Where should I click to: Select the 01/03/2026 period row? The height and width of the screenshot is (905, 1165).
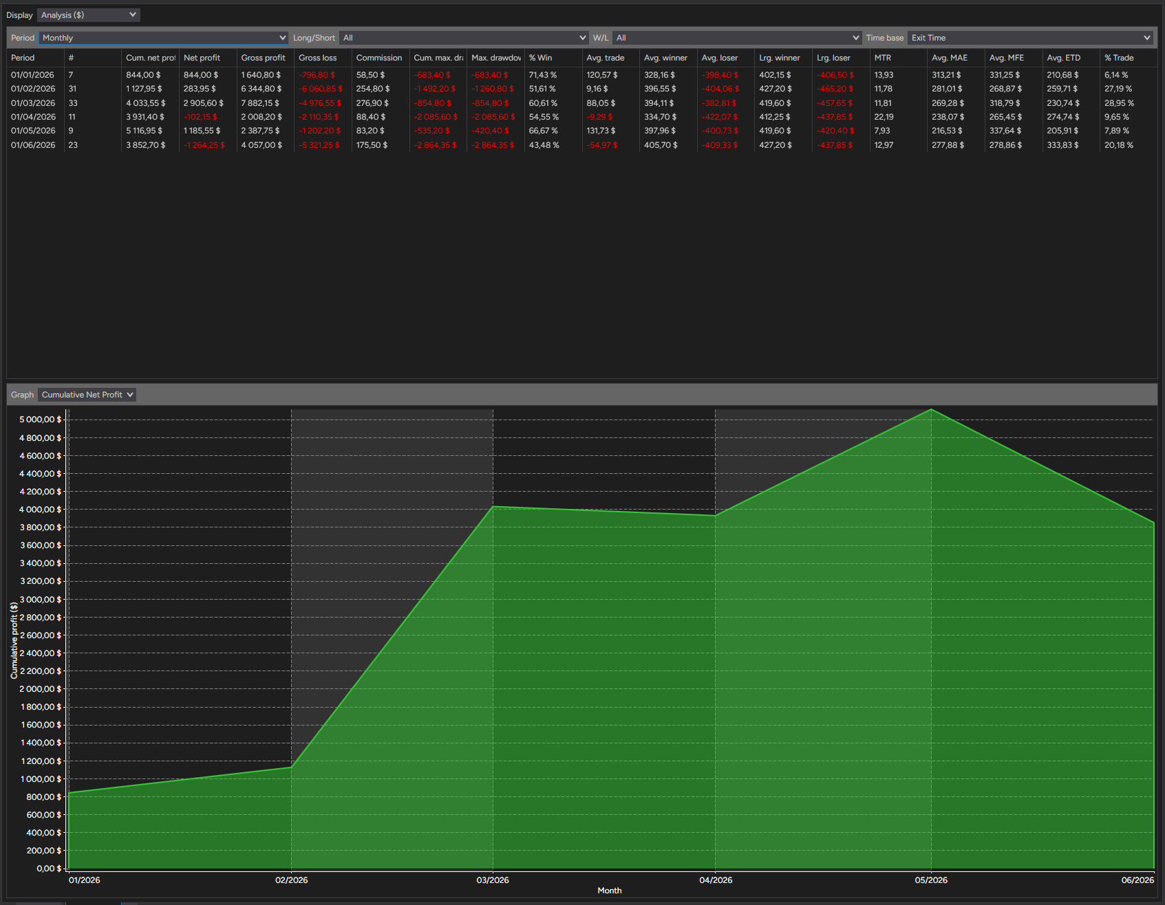(x=582, y=103)
